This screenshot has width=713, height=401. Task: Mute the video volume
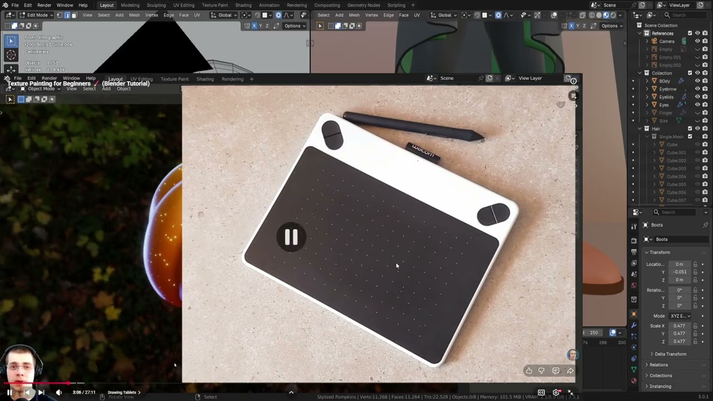[58, 392]
